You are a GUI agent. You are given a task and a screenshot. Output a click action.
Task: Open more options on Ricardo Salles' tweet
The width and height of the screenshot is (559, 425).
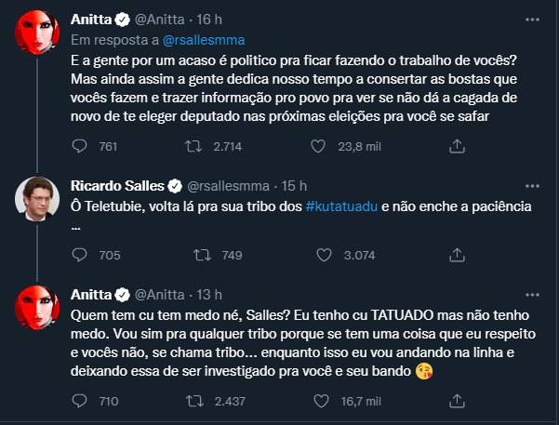click(x=529, y=183)
